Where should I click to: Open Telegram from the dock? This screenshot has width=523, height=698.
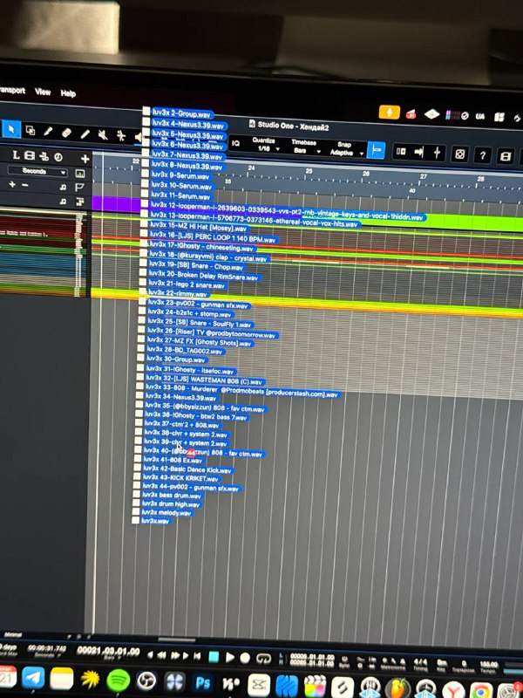click(x=34, y=678)
